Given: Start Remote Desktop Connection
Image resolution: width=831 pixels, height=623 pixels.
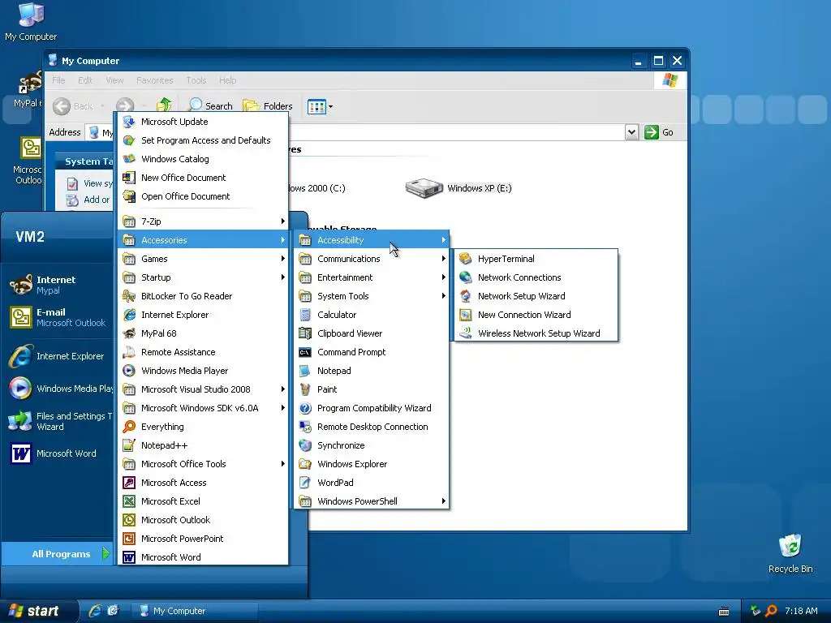Looking at the screenshot, I should point(372,427).
